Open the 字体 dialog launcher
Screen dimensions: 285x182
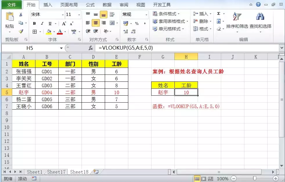(x=79, y=39)
